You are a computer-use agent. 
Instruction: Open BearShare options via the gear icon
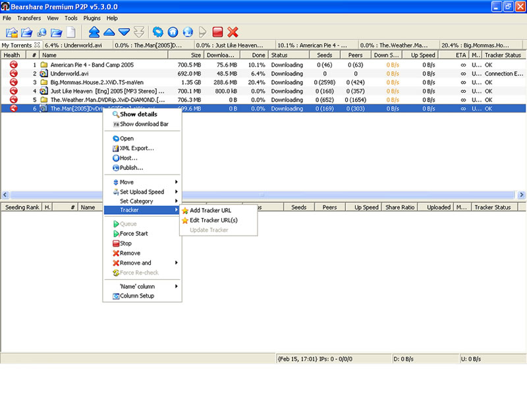[159, 32]
